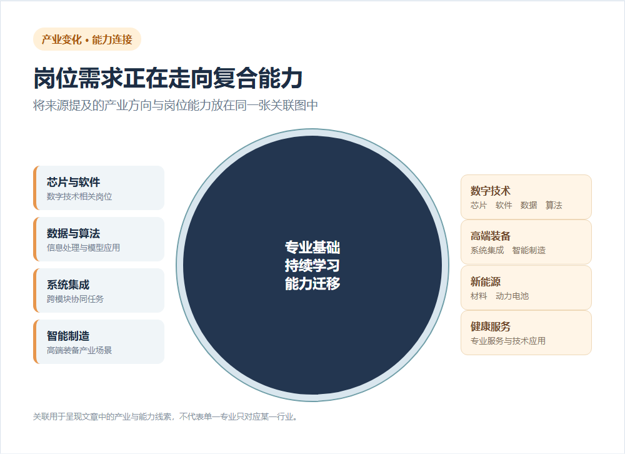Screen dimensions: 625x454
Task: Select the 数字技术 card heading
Action: (x=490, y=191)
